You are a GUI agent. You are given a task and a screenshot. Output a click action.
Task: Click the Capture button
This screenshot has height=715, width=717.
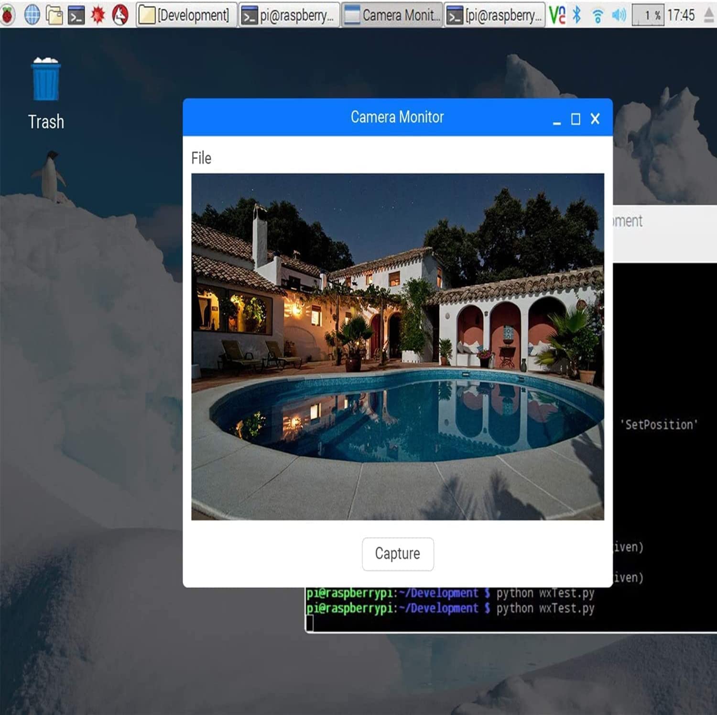click(398, 554)
